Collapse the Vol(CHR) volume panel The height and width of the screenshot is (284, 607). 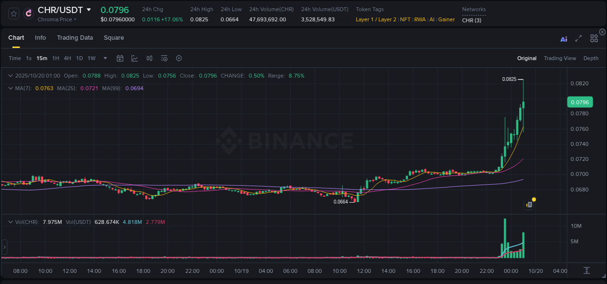tap(11, 221)
